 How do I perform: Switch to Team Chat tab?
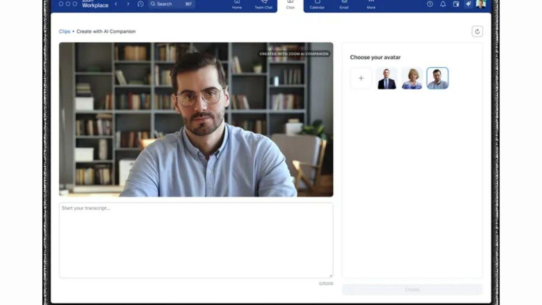pyautogui.click(x=263, y=4)
